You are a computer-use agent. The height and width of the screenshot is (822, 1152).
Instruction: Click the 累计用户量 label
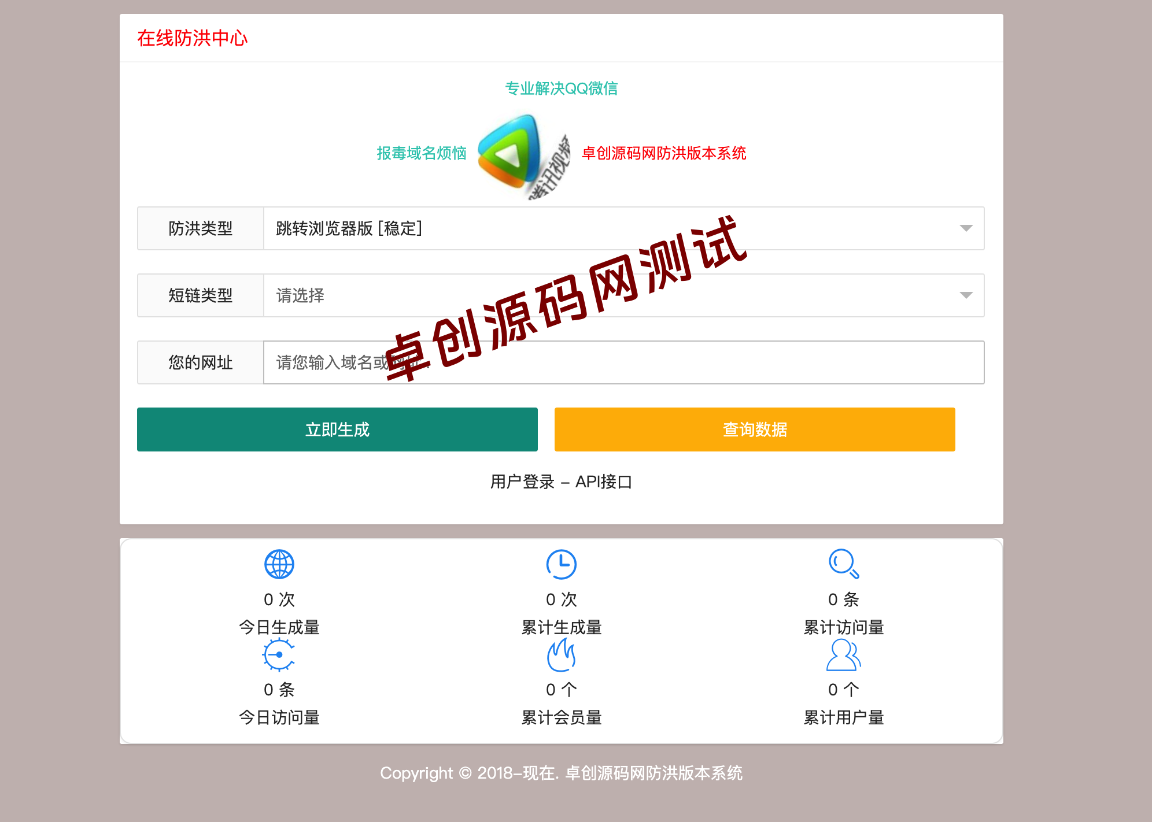[x=844, y=717]
